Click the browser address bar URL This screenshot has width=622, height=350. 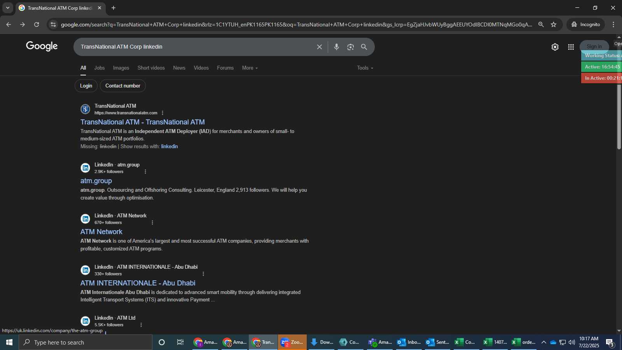tap(296, 24)
